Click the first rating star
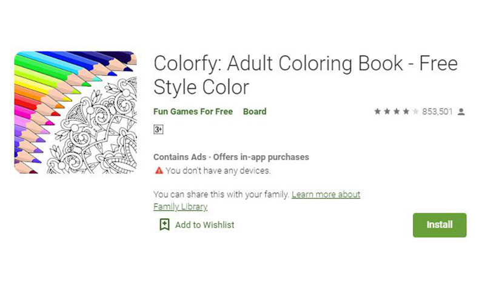Viewport: 485px width, 303px height. click(377, 112)
